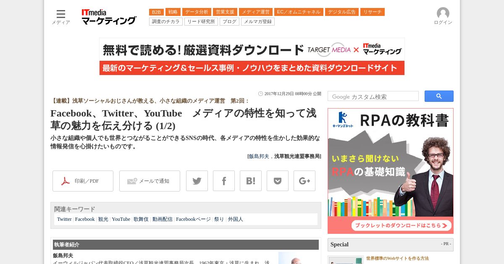The width and height of the screenshot is (504, 264).
Task: Open the デジタル広告 category tab
Action: [x=342, y=12]
